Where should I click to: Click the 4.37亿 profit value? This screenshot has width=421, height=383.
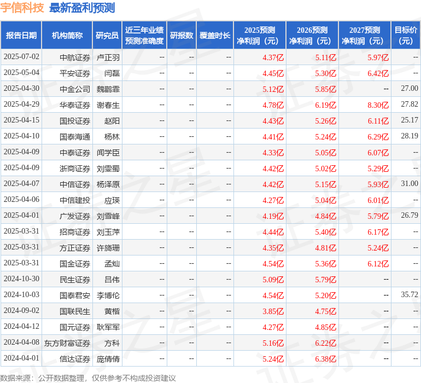click(x=273, y=57)
